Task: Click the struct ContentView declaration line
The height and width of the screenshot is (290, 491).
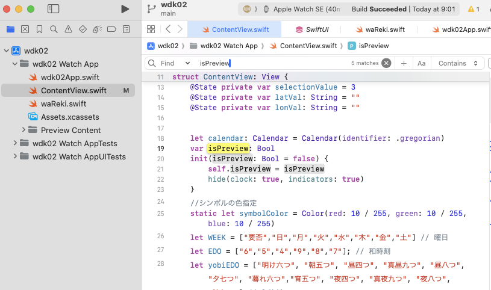Action: pos(230,76)
